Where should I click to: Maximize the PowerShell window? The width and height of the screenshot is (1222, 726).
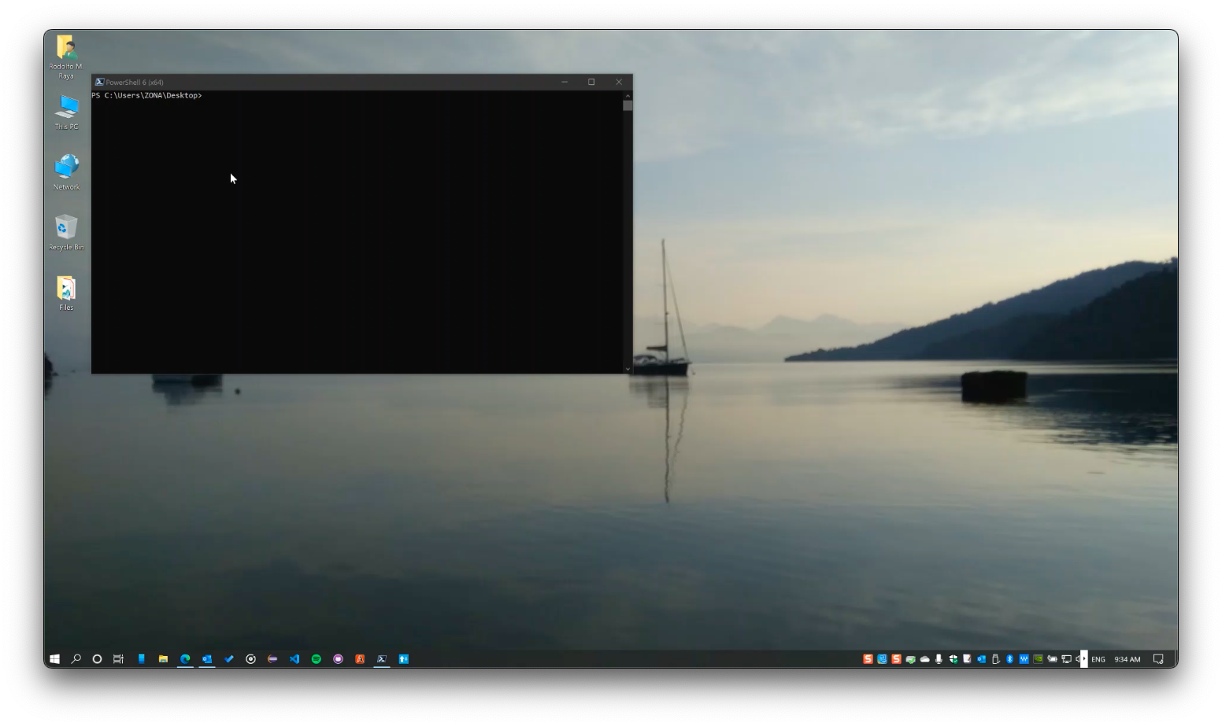click(x=591, y=82)
